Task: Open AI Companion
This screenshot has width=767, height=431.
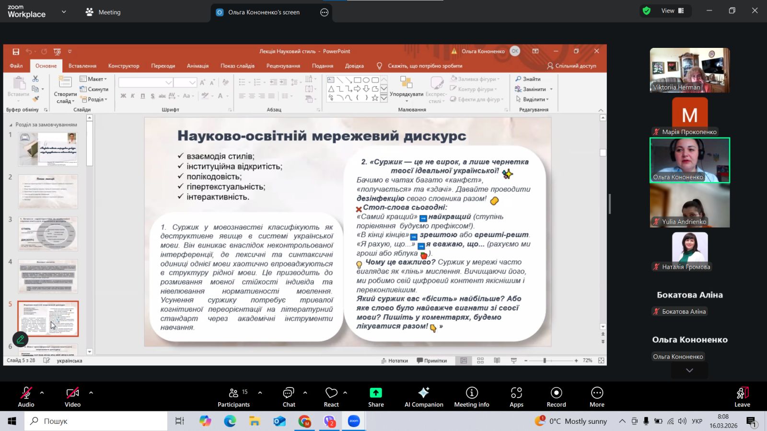Action: 424,397
